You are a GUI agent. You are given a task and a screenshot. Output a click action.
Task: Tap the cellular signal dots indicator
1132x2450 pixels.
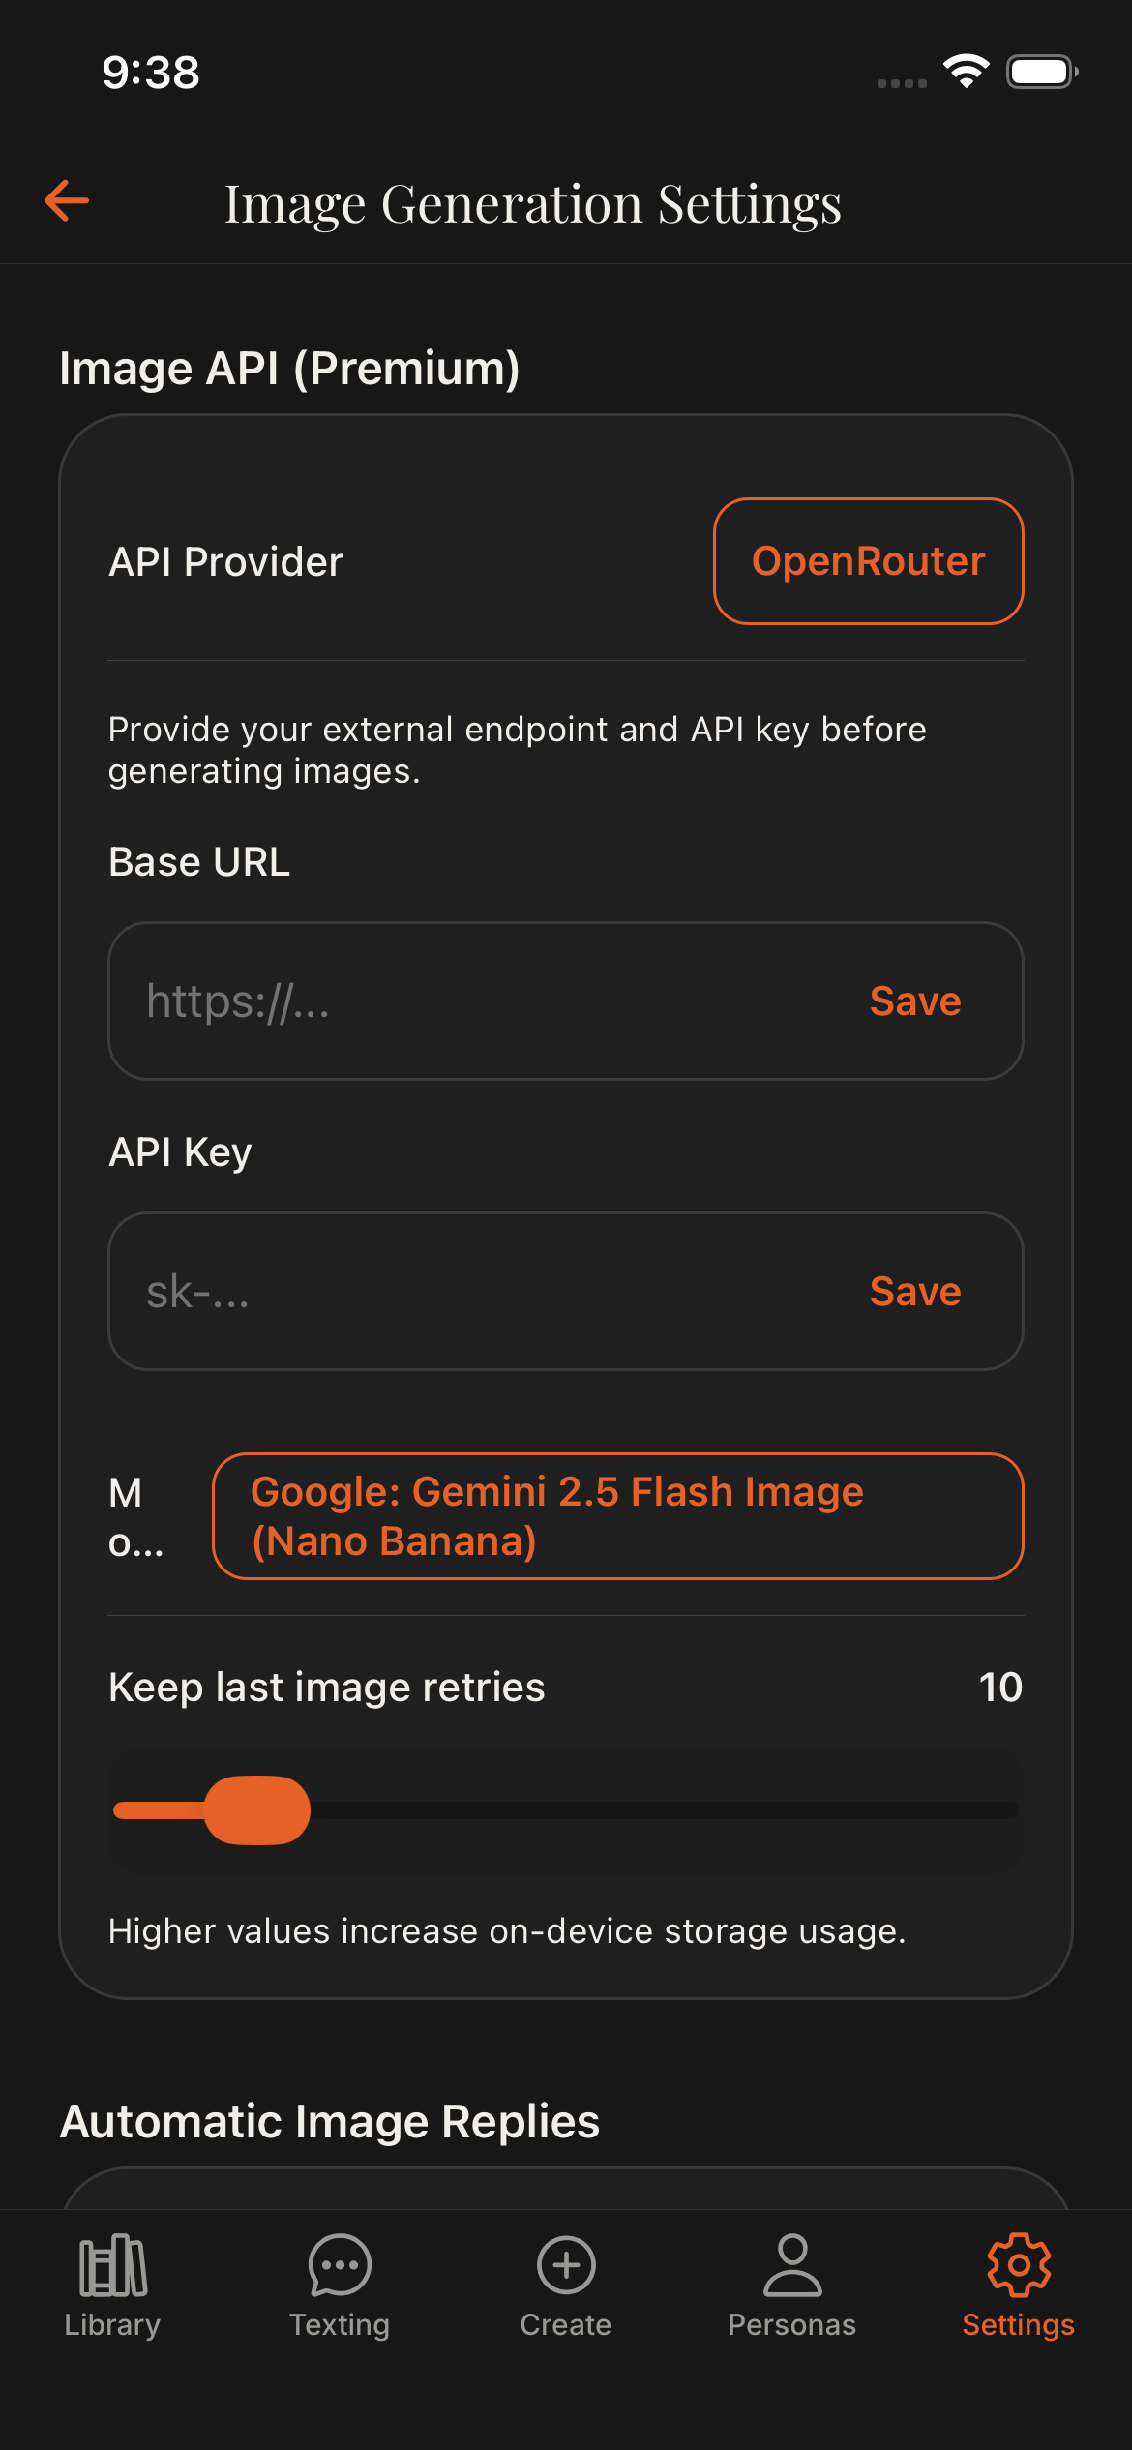coord(901,84)
